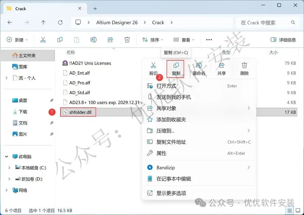Expand the 共享对象 submenu
This screenshot has height=215, width=304.
tap(249, 108)
